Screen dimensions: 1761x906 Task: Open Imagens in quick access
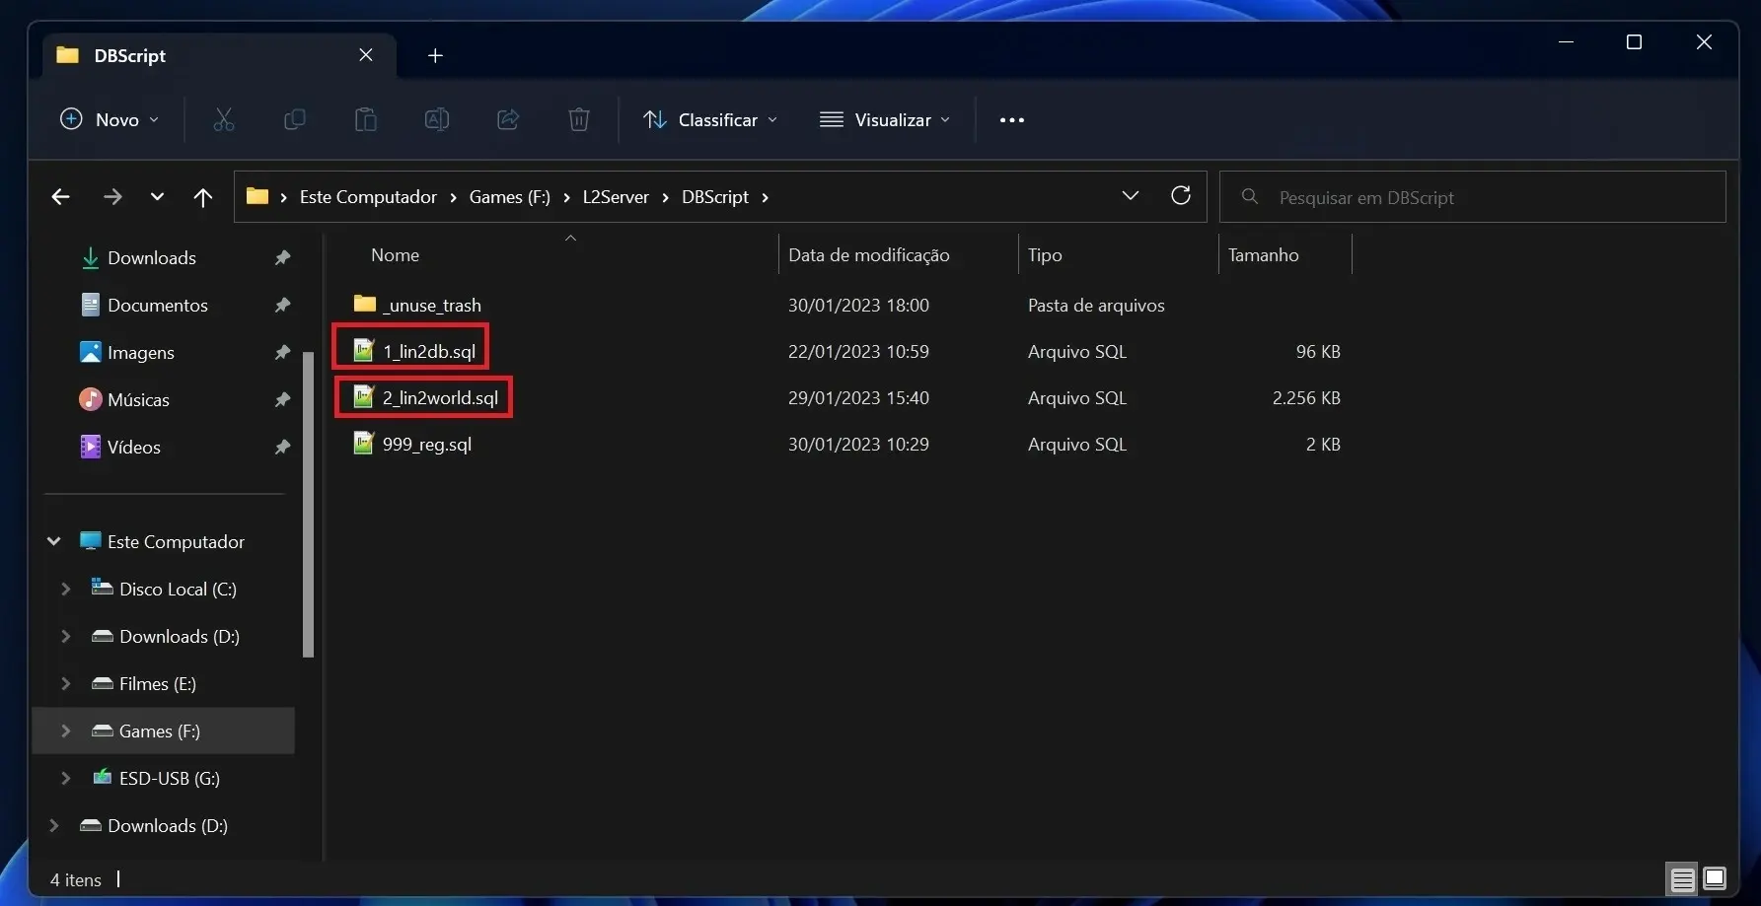141,353
